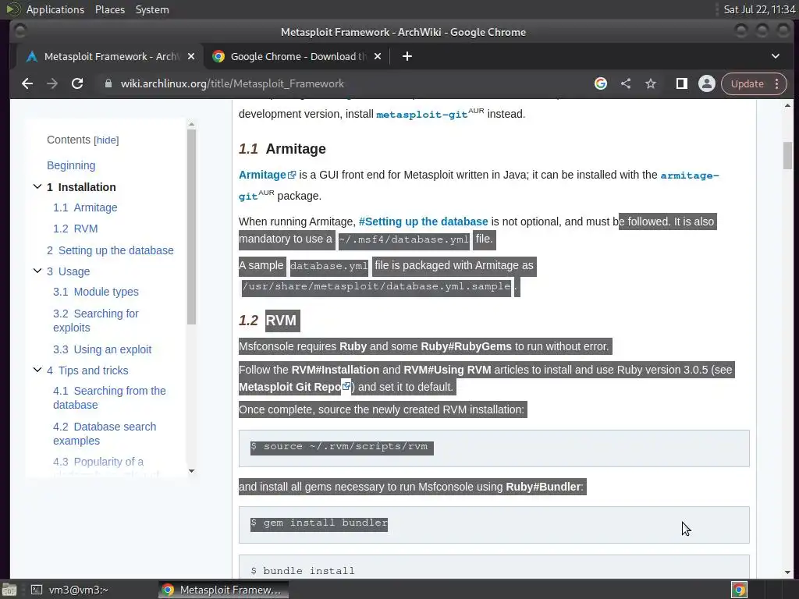Open 3 Usage in the contents
The height and width of the screenshot is (599, 799).
click(x=69, y=271)
